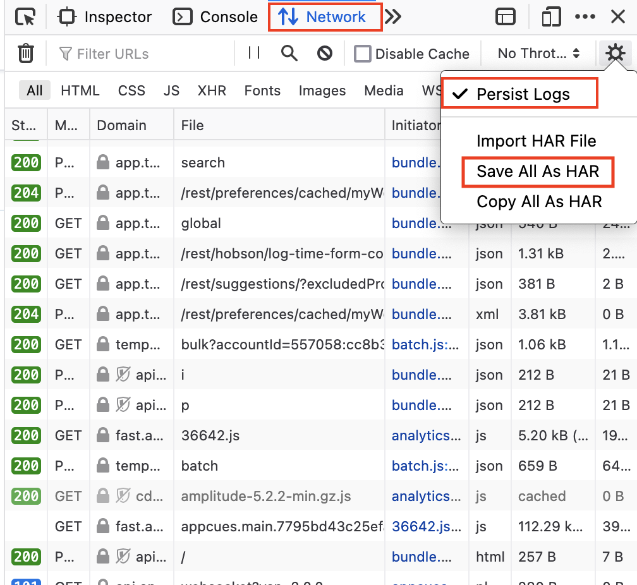
Task: Select Save All As HAR
Action: pos(538,171)
